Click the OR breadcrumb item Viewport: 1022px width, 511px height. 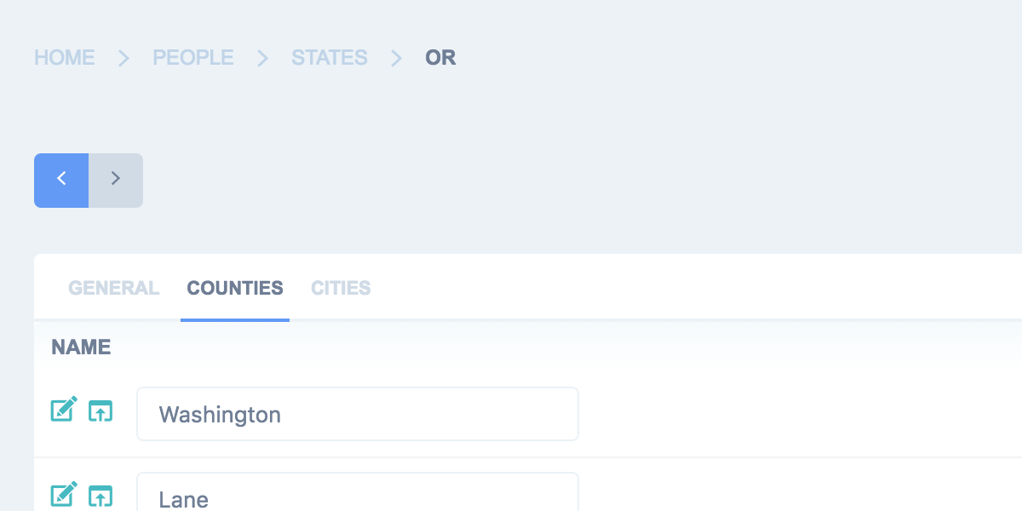coord(440,58)
